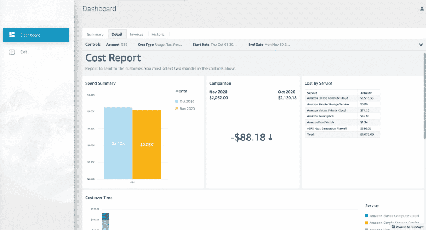Select the orange Nov 2020 bar

(x=147, y=145)
